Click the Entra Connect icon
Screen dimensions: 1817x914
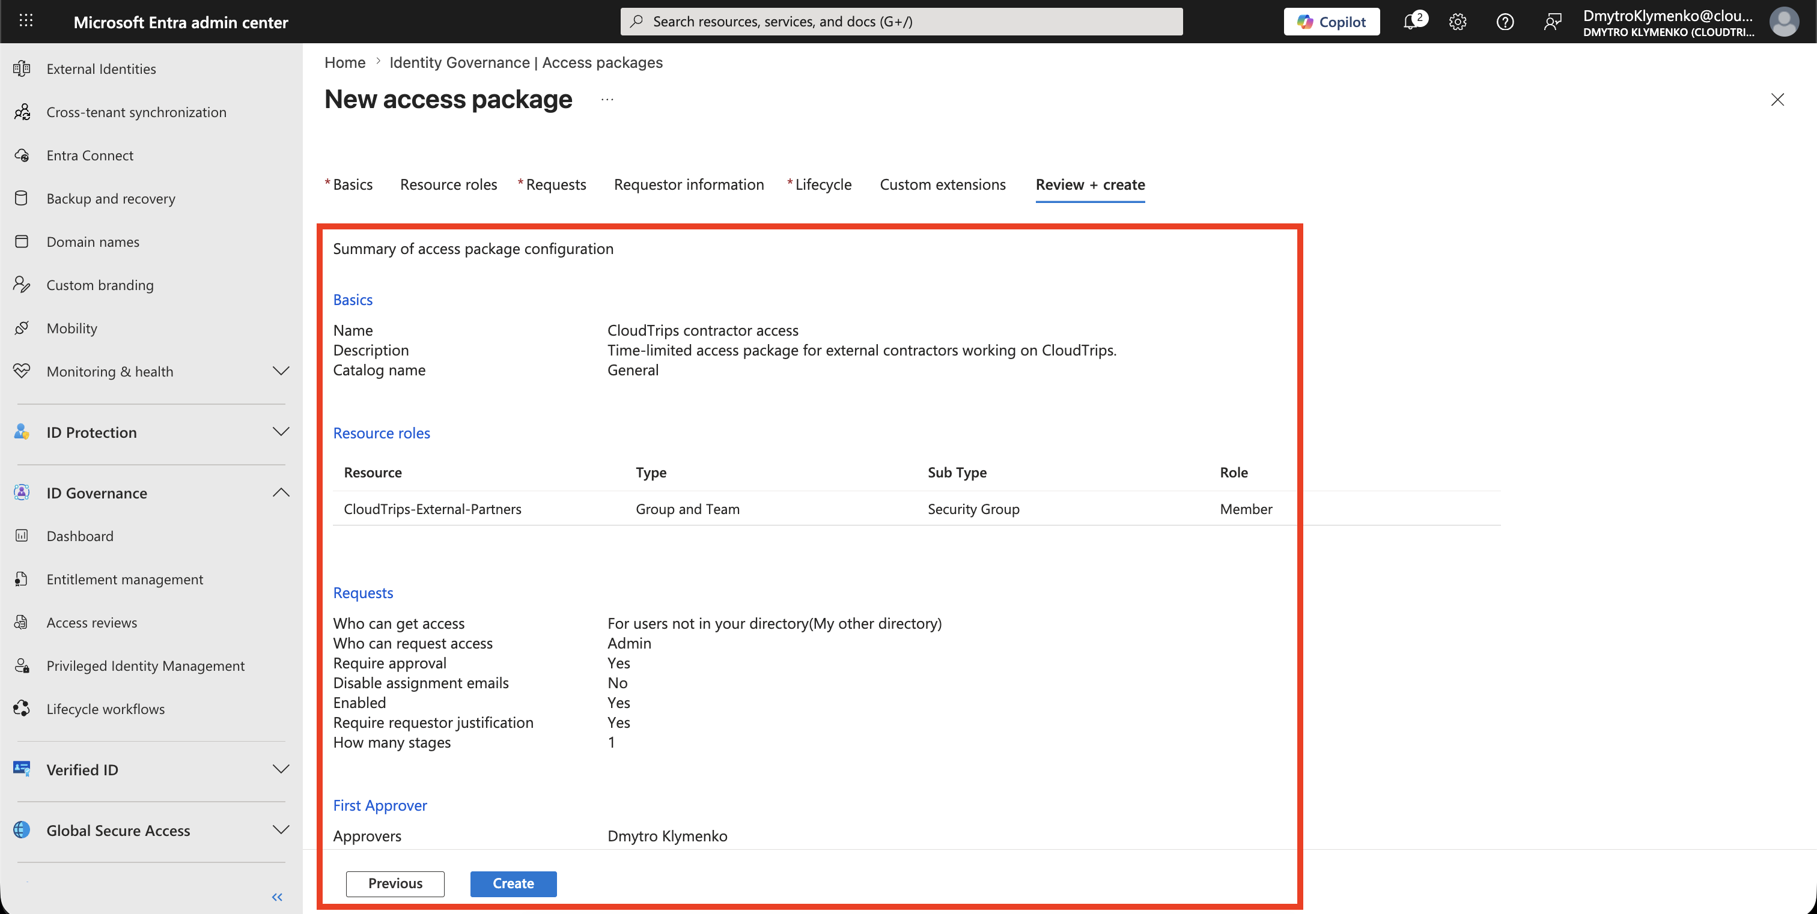(22, 155)
